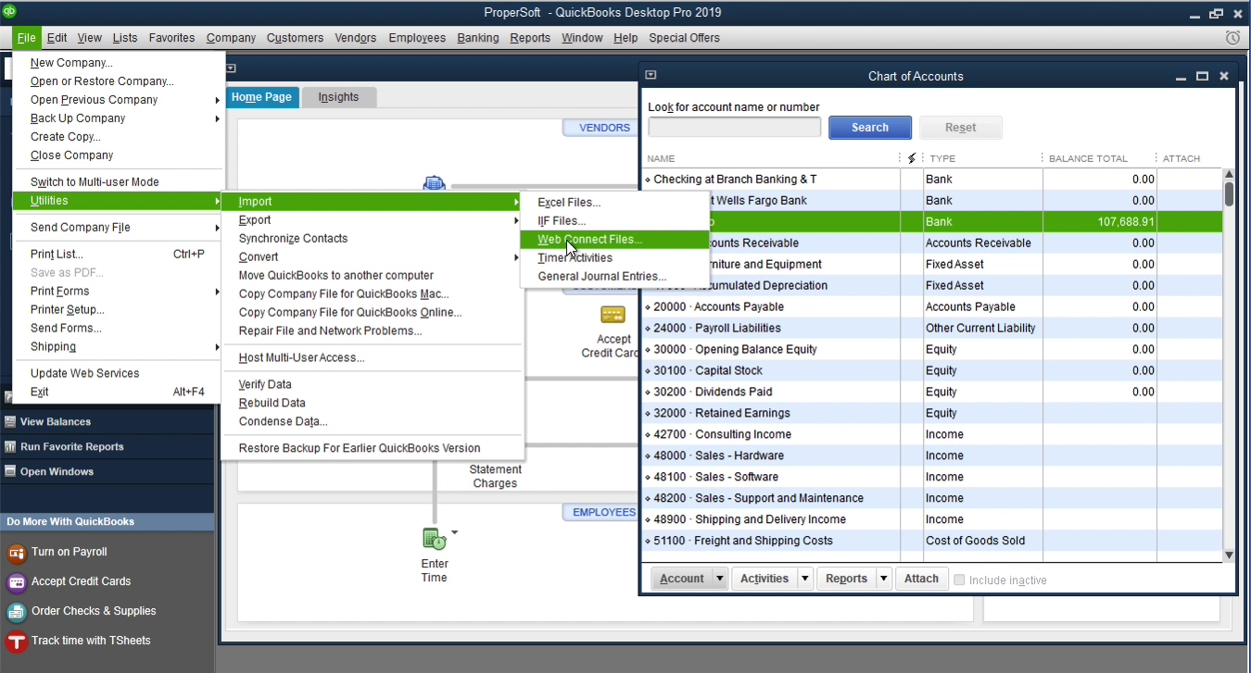Viewport: 1251px width, 673px height.
Task: Expand the Enter Time dropdown arrow
Action: click(x=454, y=532)
